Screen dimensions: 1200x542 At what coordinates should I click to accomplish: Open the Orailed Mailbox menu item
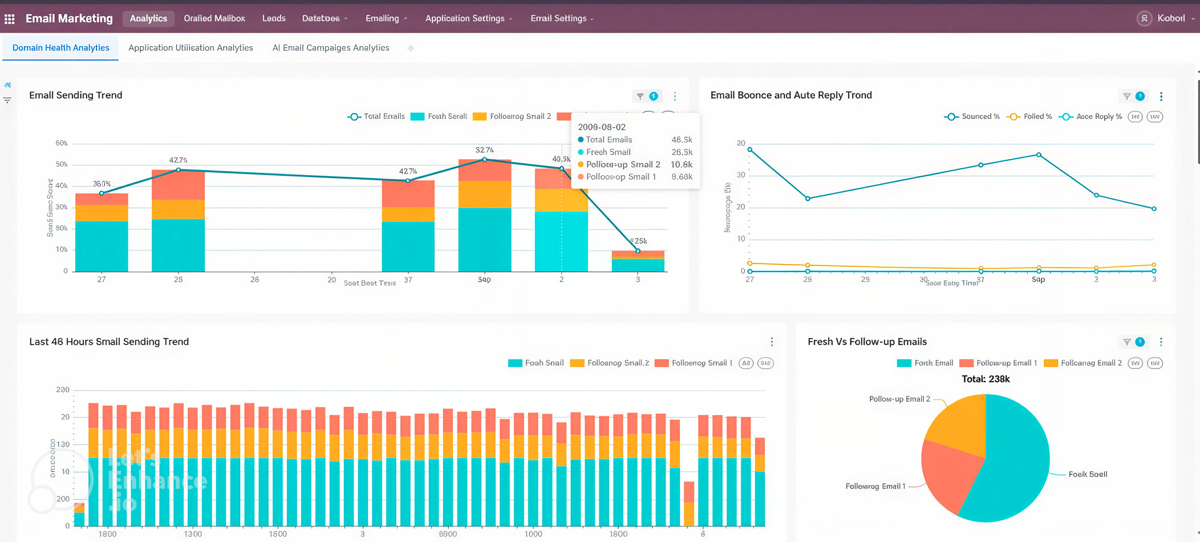tap(214, 18)
